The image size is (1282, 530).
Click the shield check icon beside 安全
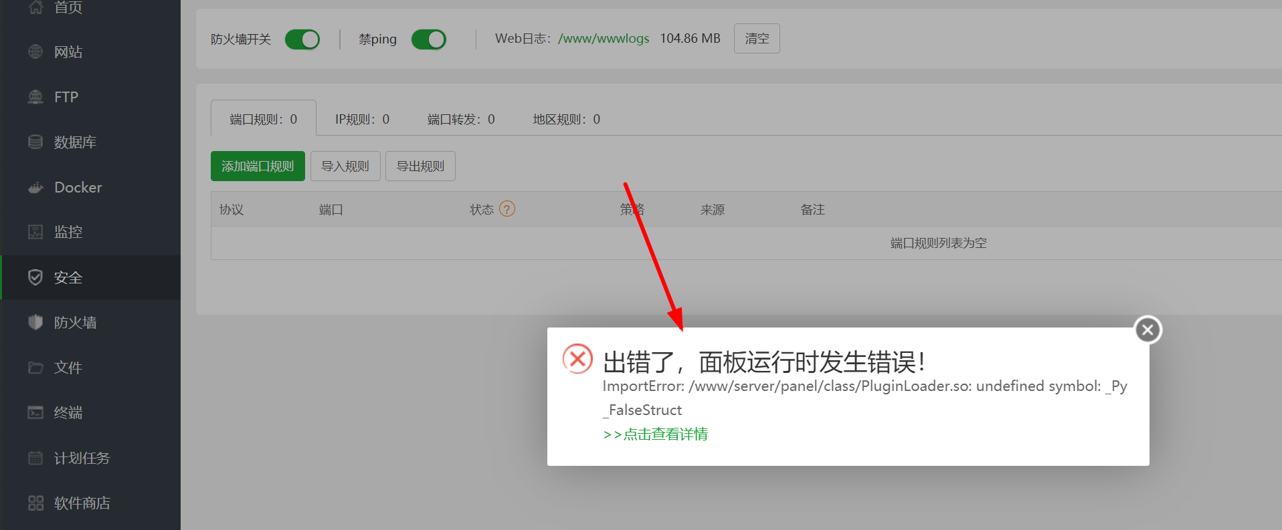click(x=35, y=277)
